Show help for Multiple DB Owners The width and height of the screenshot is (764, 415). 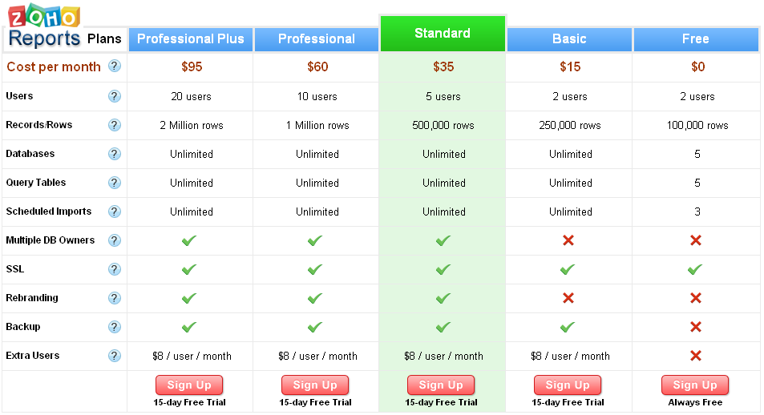click(115, 240)
